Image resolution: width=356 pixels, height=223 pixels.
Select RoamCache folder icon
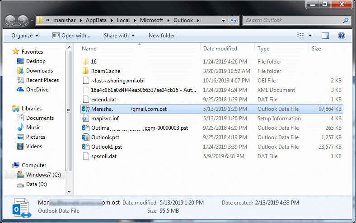click(85, 71)
